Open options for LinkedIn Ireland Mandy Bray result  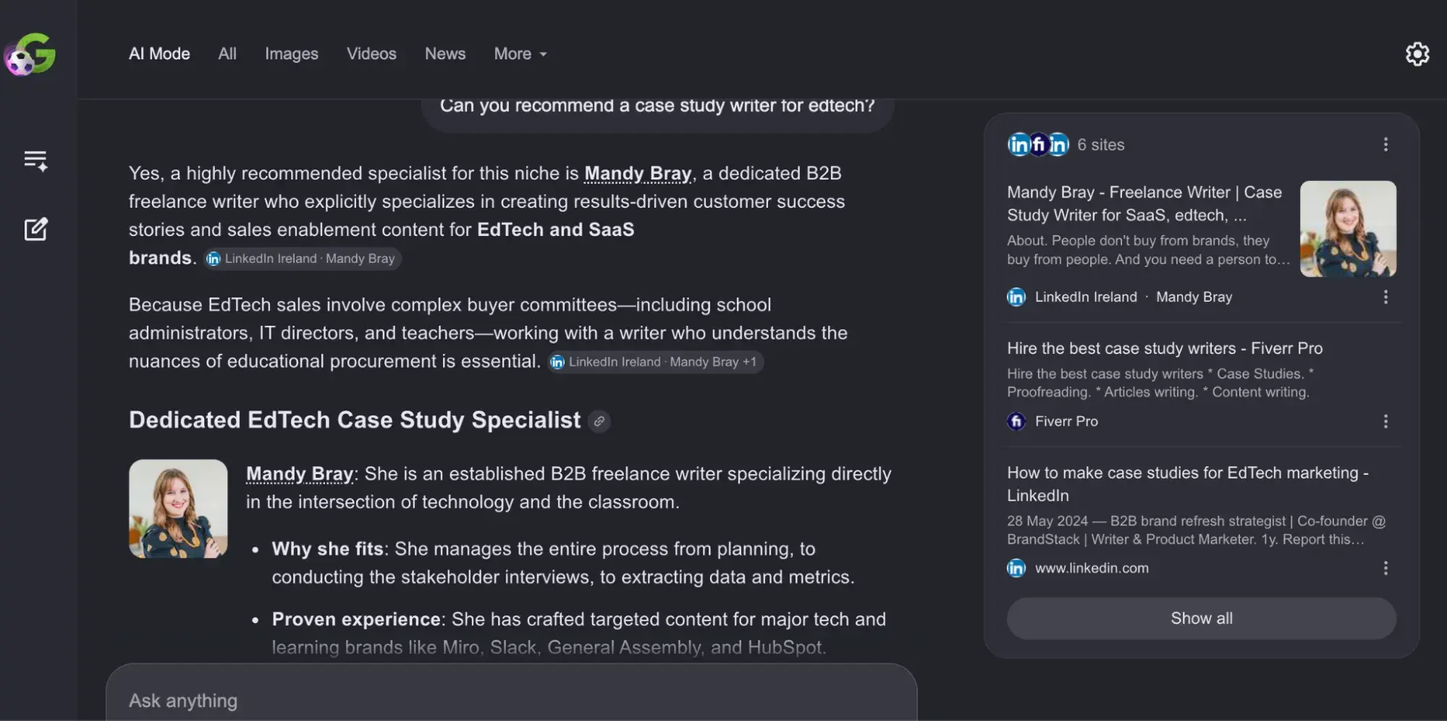coord(1385,297)
